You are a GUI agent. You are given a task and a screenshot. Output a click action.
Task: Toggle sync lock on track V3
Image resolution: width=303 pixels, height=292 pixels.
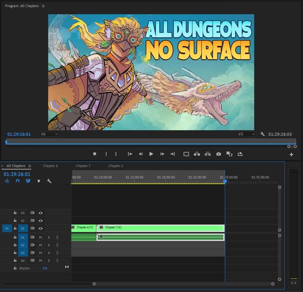pyautogui.click(x=32, y=213)
